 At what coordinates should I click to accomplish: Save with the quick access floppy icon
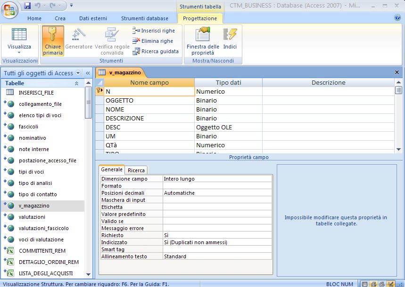click(x=27, y=6)
